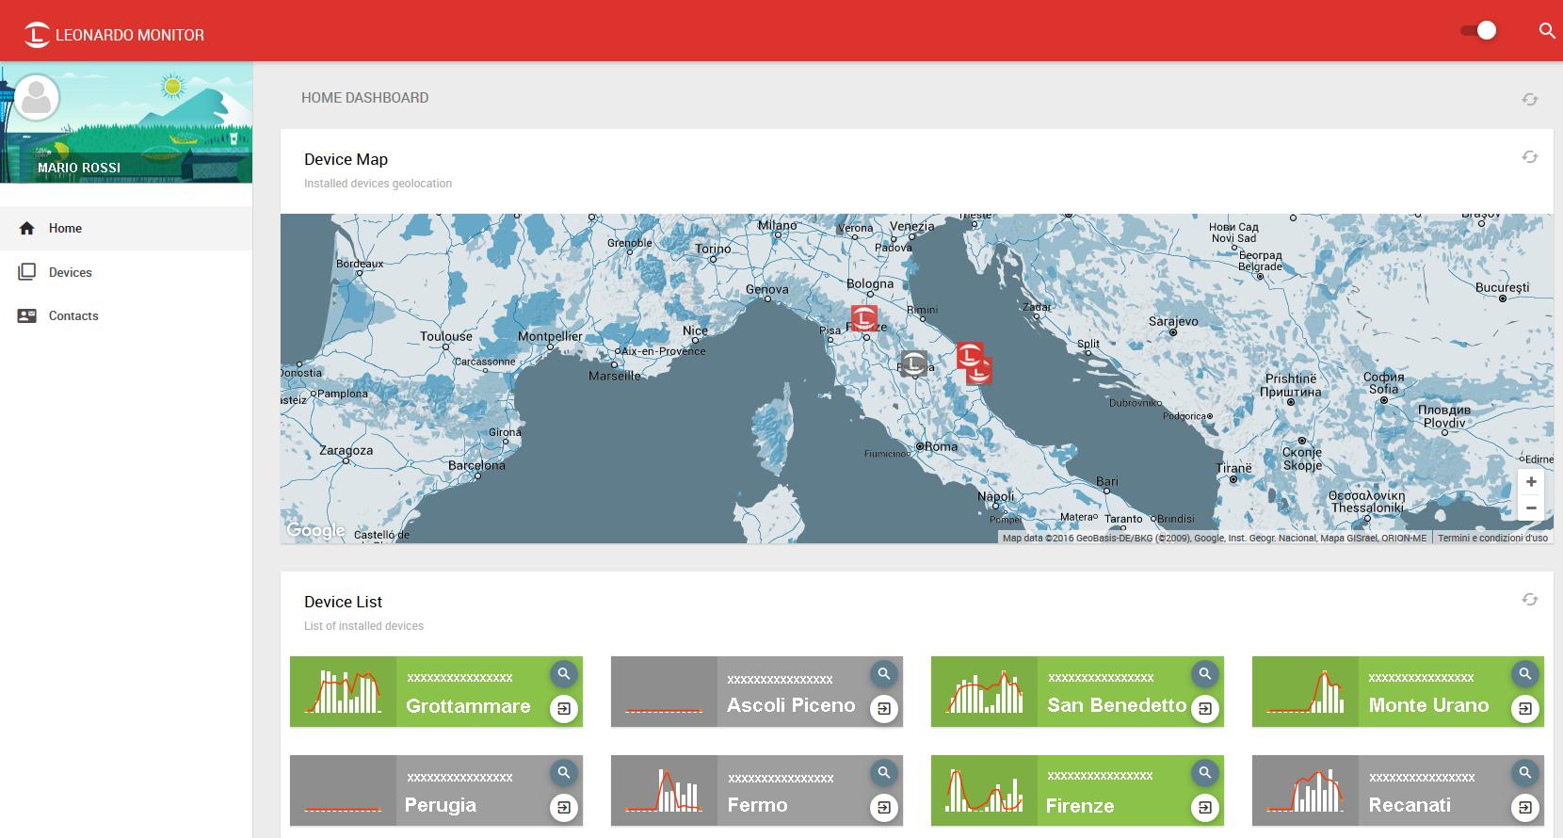Select the red device marker near Firenze

[x=864, y=318]
